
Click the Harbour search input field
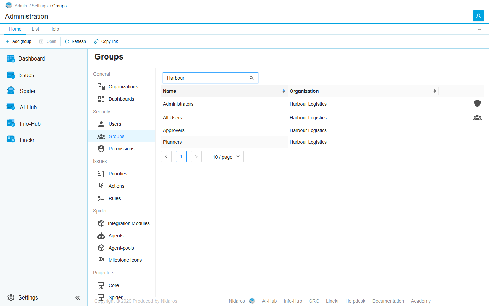pos(211,78)
